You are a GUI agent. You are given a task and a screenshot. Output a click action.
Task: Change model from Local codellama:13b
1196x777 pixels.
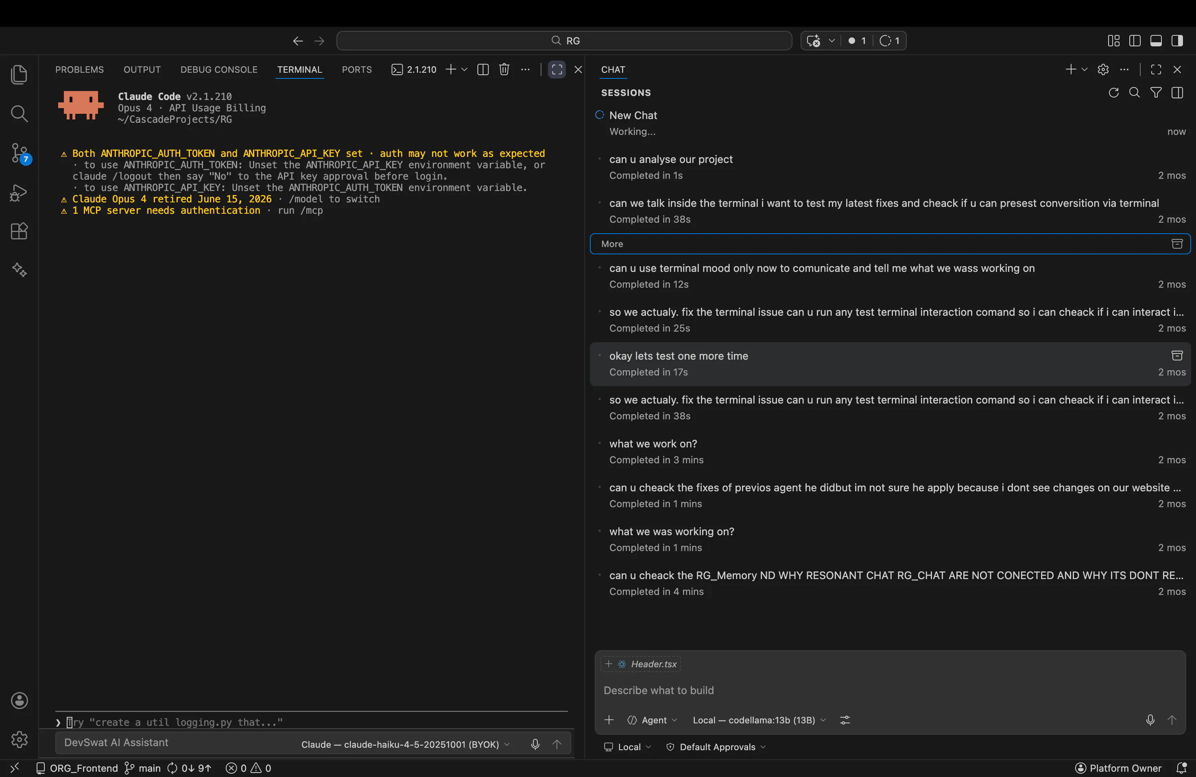(x=760, y=720)
